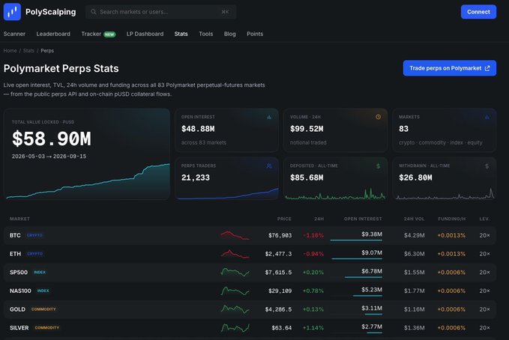Go to Stats breadcrumb
The width and height of the screenshot is (509, 340).
28,51
